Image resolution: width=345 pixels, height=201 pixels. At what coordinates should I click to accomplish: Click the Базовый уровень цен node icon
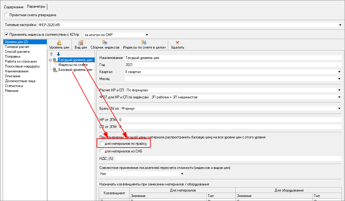55,70
